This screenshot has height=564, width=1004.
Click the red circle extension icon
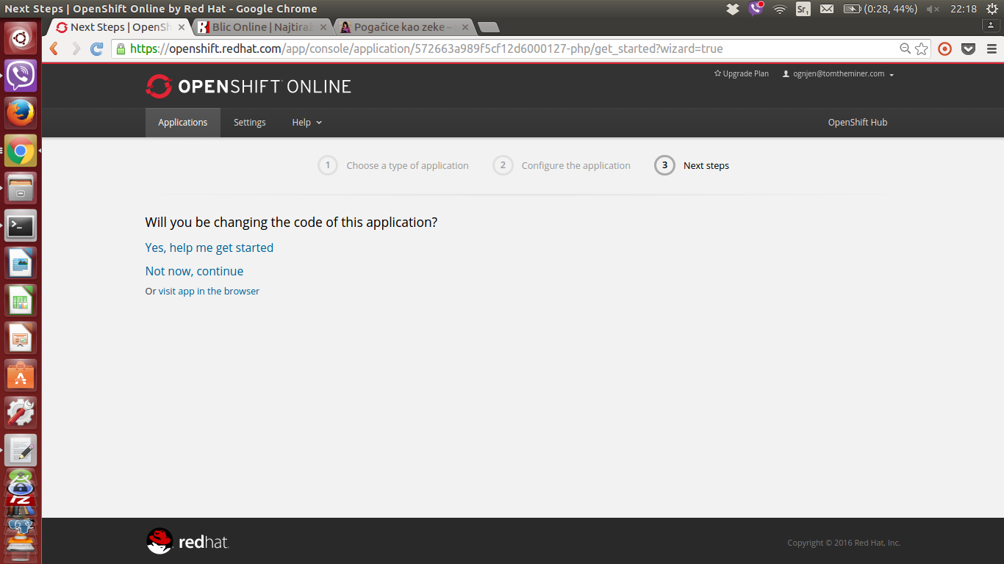[x=945, y=49]
